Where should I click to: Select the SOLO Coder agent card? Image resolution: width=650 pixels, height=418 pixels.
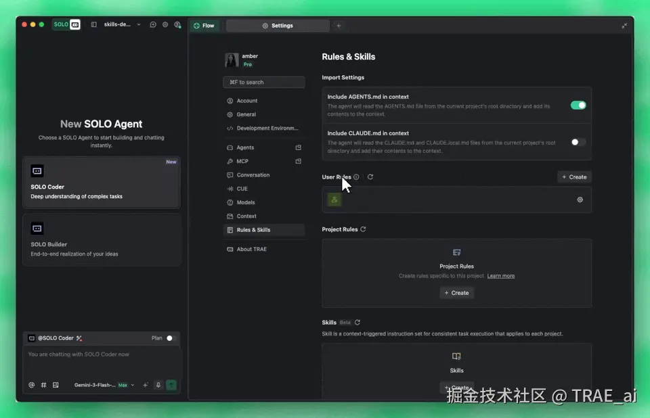tap(102, 182)
